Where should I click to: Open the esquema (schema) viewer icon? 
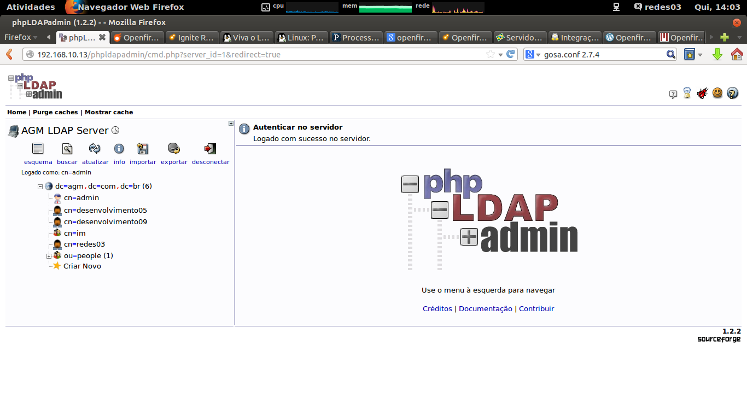38,149
